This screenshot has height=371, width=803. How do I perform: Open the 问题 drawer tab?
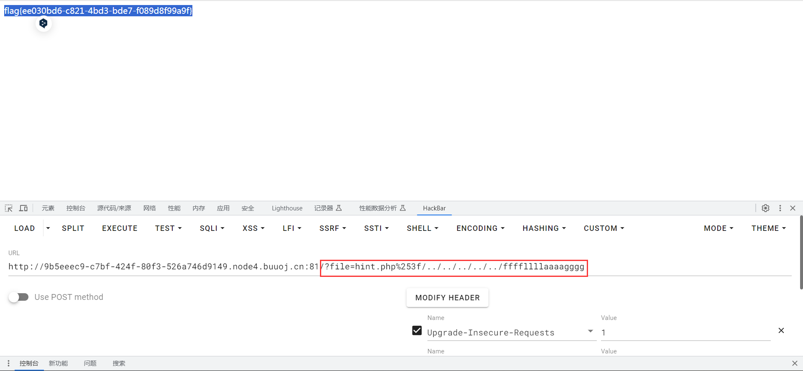[x=90, y=363]
